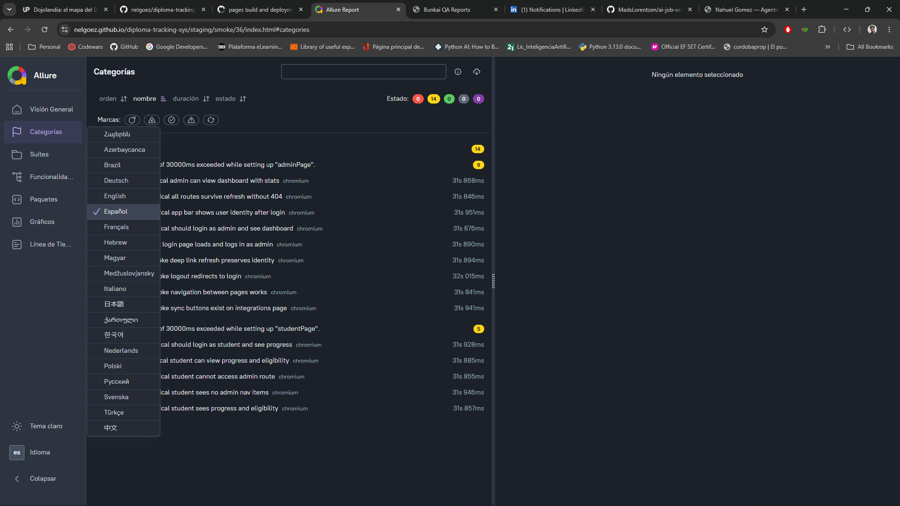Open a new browser tab
Image resolution: width=900 pixels, height=506 pixels.
804,9
